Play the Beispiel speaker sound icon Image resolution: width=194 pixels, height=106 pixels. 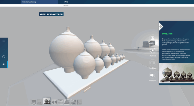(153, 75)
